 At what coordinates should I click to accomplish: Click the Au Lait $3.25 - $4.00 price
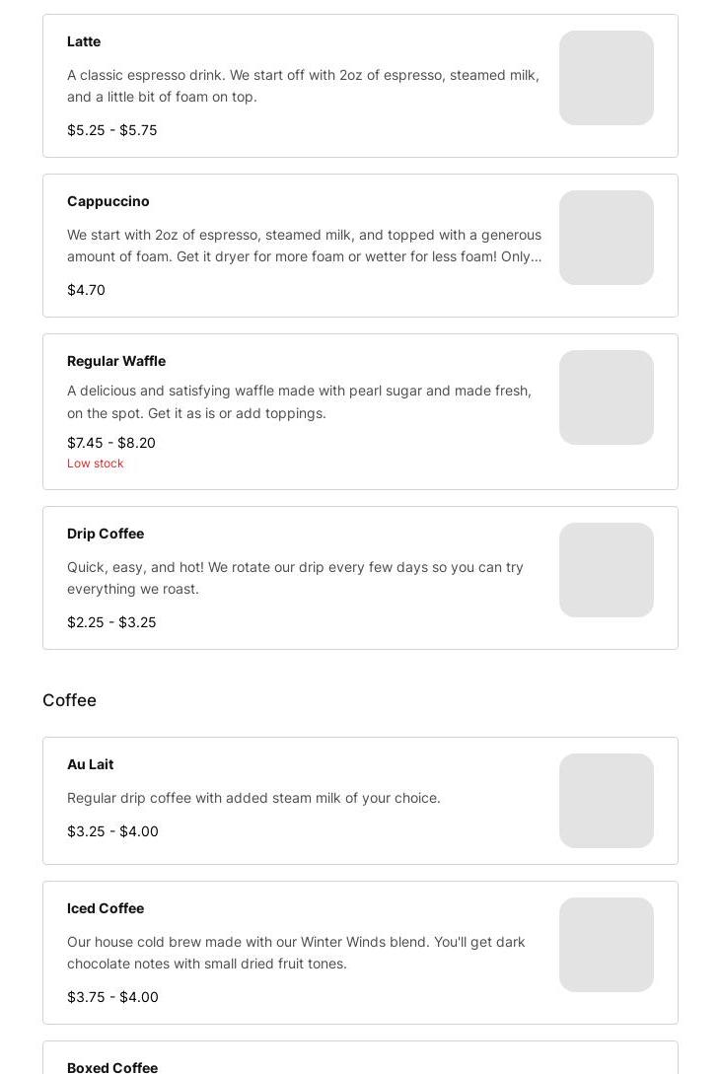pos(112,831)
